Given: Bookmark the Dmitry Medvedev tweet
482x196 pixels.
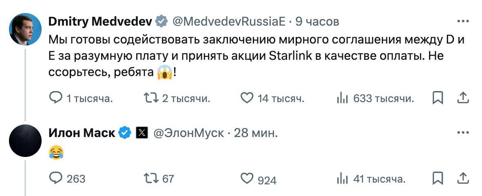Looking at the screenshot, I should point(438,98).
